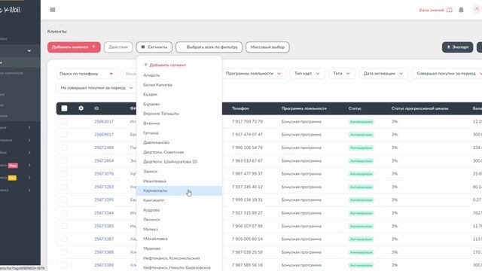Open the table column settings gear
Viewport: 482px width, 271px height.
(x=81, y=108)
